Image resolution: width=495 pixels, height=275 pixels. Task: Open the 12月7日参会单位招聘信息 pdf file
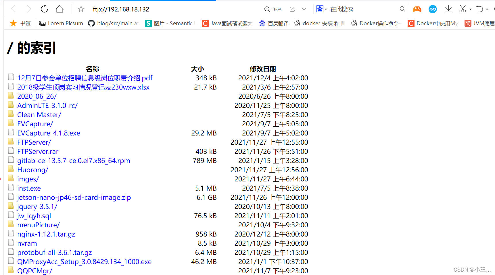point(85,78)
